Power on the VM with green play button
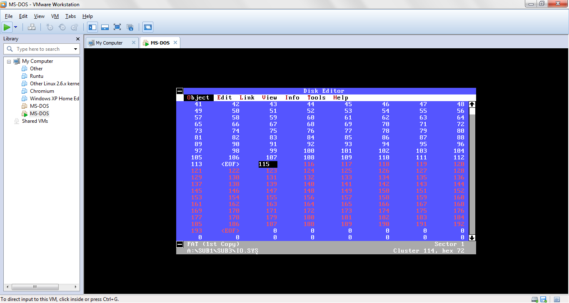Image resolution: width=569 pixels, height=303 pixels. pos(7,27)
